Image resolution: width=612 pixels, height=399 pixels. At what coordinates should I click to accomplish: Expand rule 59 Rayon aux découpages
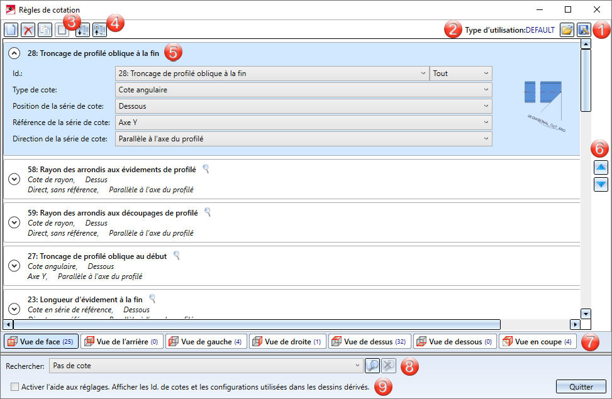tap(14, 222)
